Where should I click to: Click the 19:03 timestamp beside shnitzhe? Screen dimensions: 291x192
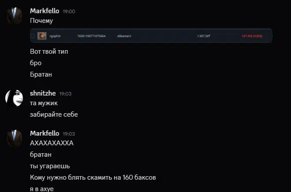[x=65, y=94]
